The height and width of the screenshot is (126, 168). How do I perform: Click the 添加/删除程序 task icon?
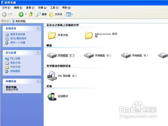[x=7, y=39]
